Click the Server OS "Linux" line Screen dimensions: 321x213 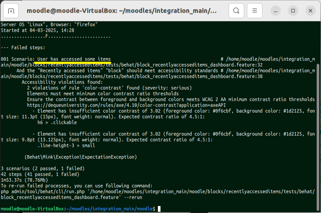49,24
